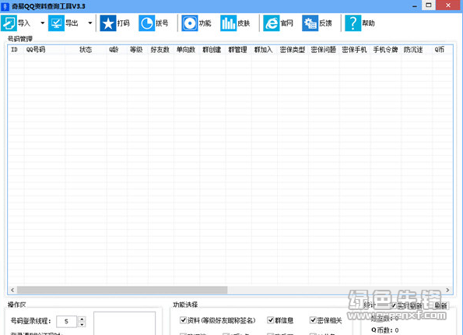Click the 打码 star icon
463x335 pixels.
coord(108,23)
